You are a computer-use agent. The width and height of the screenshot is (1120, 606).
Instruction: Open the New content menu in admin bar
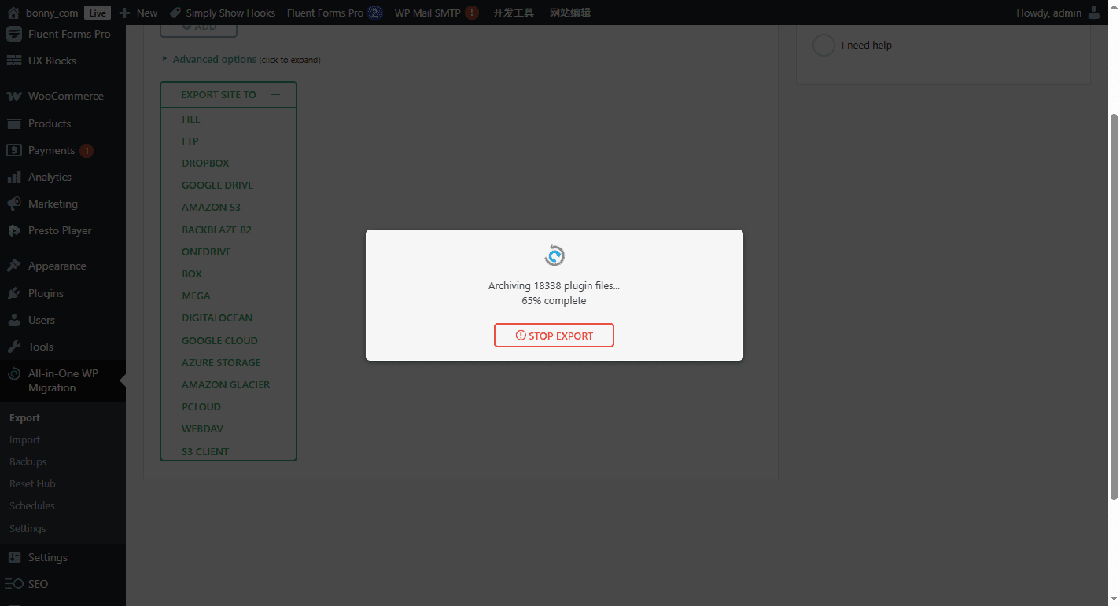pyautogui.click(x=138, y=13)
